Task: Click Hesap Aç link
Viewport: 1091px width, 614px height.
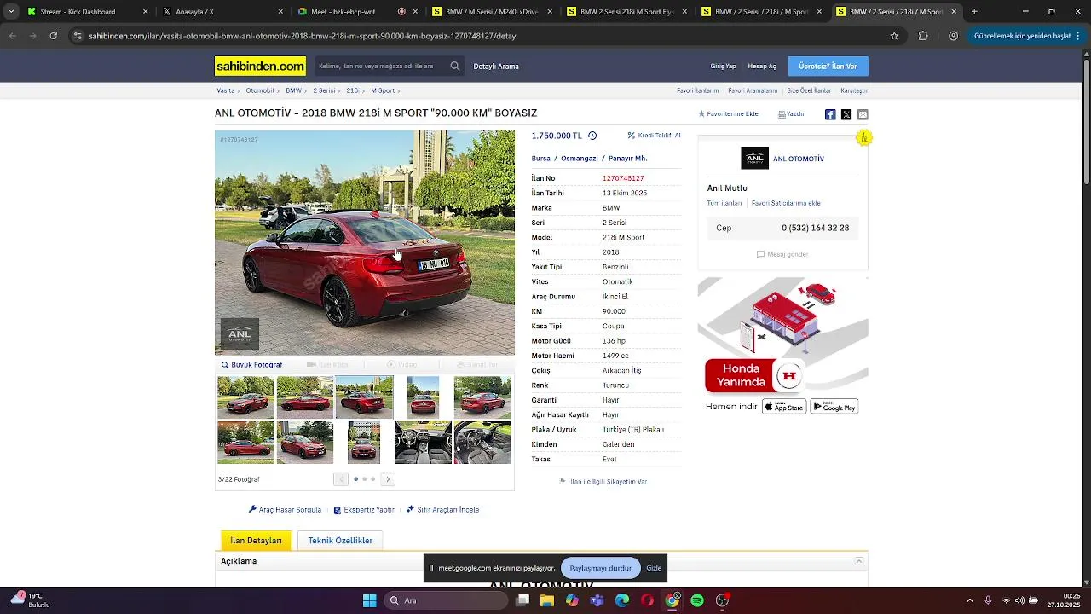Action: pos(762,67)
